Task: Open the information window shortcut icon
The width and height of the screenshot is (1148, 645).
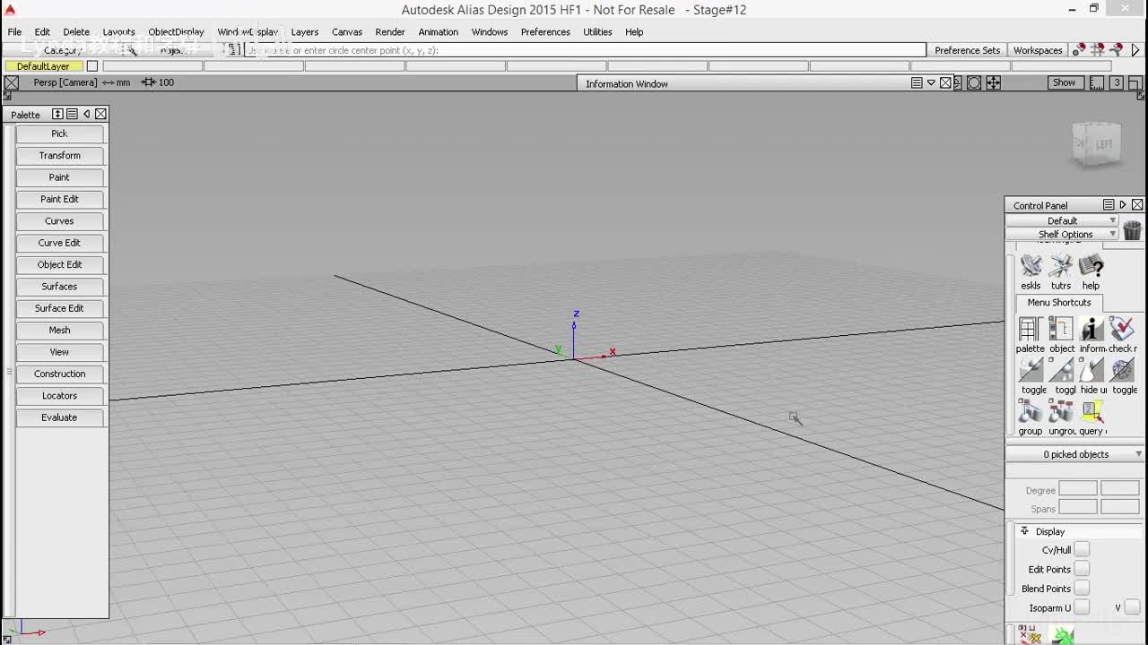Action: coord(1091,329)
